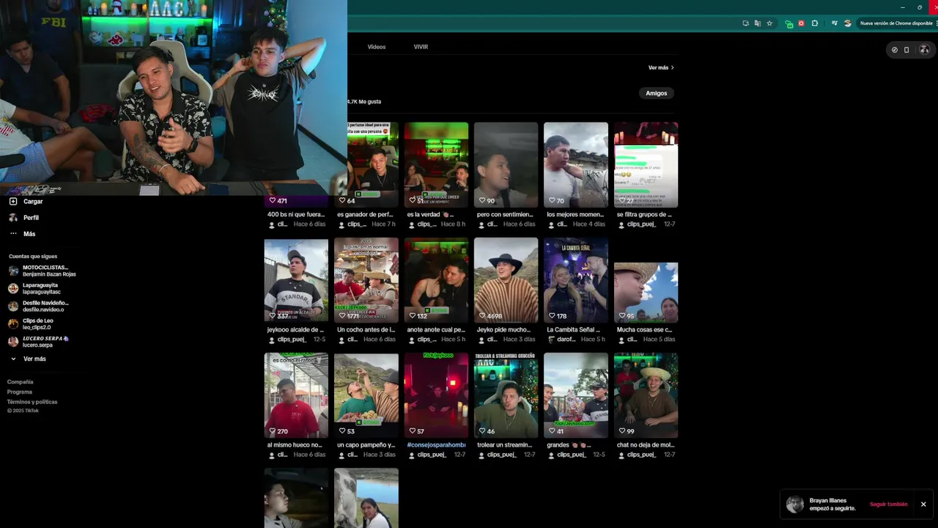
Task: Click the install app icon in address bar
Action: [x=746, y=23]
